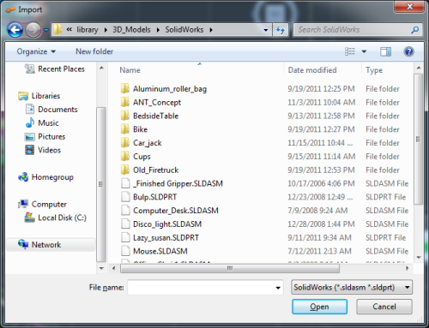
Task: Click the file list vertical scrollbar thumb
Action: (419, 139)
